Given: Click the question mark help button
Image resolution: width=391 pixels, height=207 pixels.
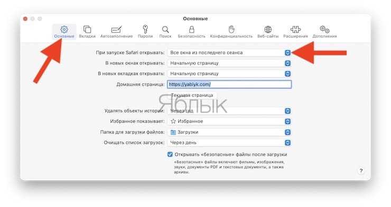Looking at the screenshot, I should point(361,171).
